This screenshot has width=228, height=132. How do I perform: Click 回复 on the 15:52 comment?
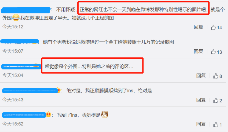click(201, 124)
